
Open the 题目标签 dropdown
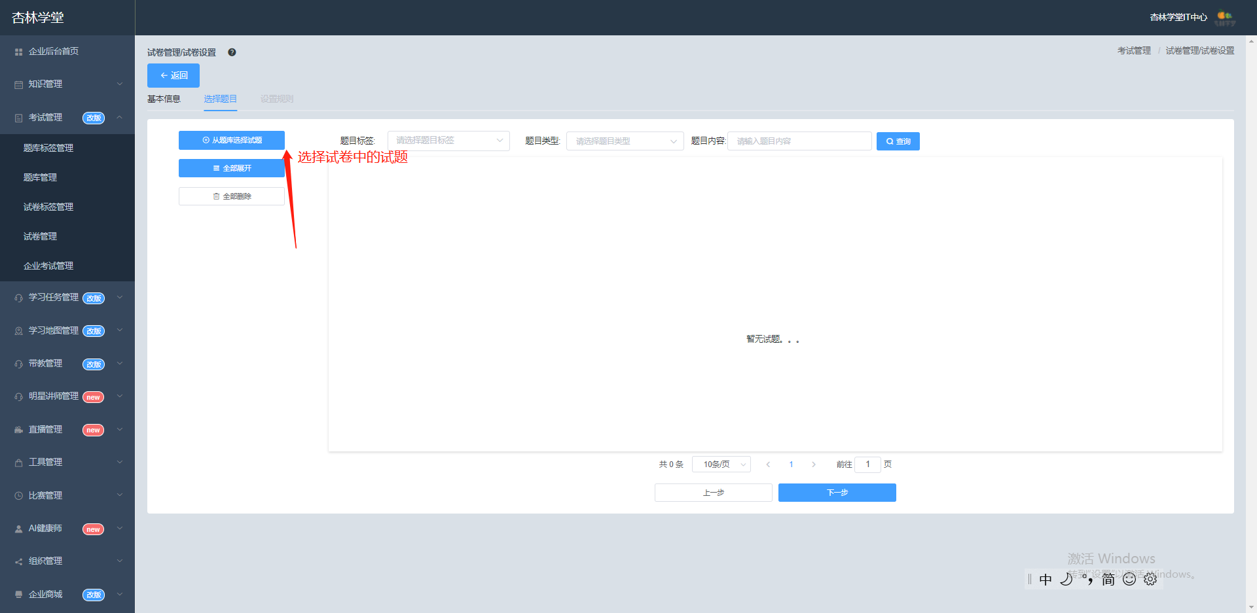[448, 141]
